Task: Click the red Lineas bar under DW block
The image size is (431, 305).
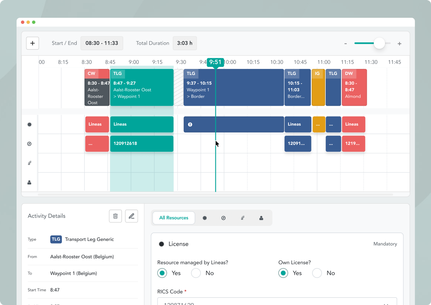Action: point(354,124)
